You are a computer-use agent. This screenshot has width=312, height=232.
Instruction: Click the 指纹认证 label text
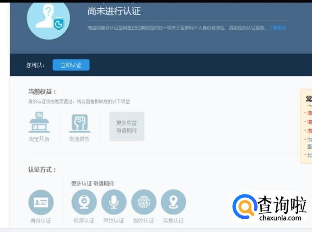tap(144, 221)
